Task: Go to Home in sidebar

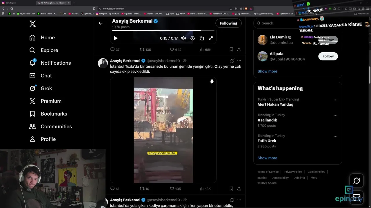Action: pyautogui.click(x=42, y=38)
